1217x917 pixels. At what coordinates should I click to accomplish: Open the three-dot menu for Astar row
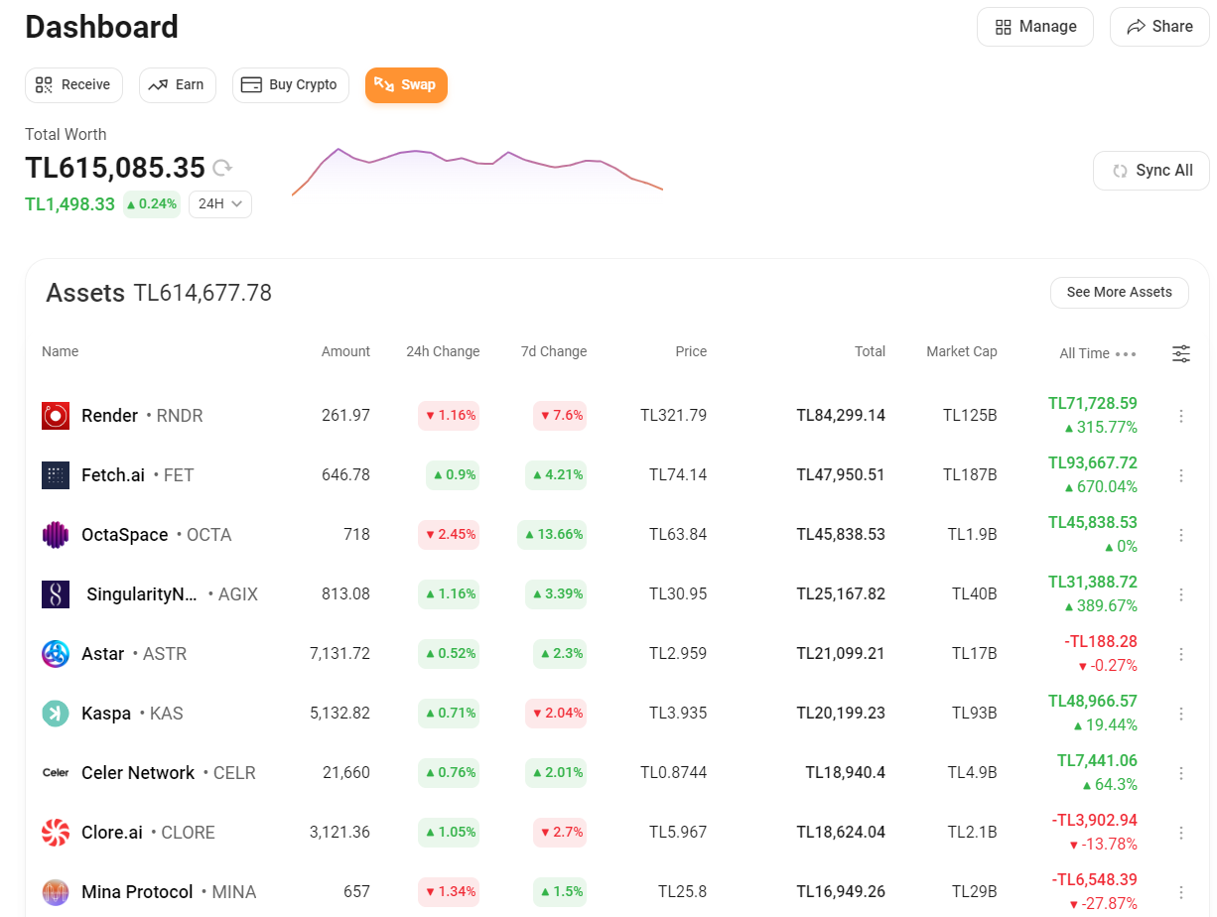[1181, 654]
